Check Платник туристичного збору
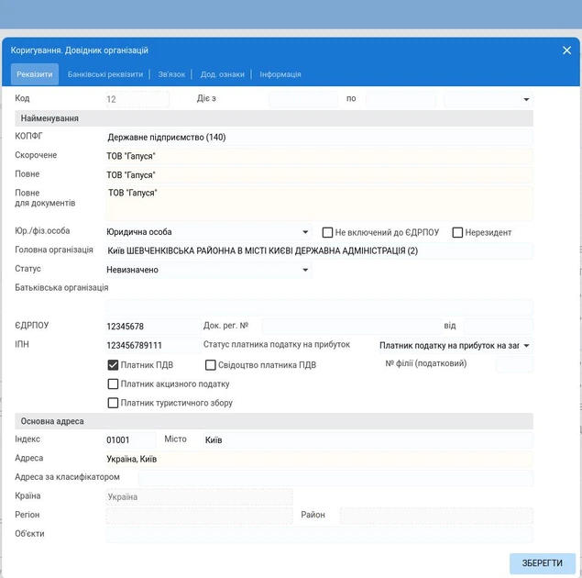Viewport: 582px width, 578px height. [113, 403]
